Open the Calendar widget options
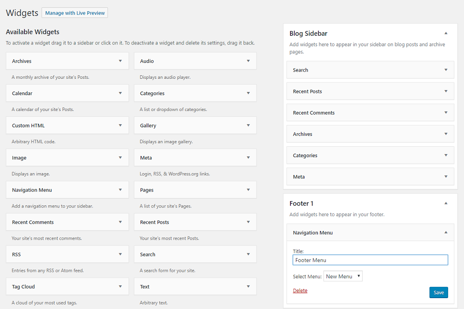 120,93
